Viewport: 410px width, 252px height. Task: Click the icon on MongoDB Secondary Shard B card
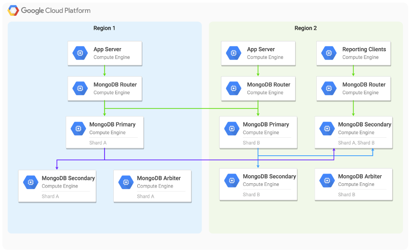tap(232, 180)
